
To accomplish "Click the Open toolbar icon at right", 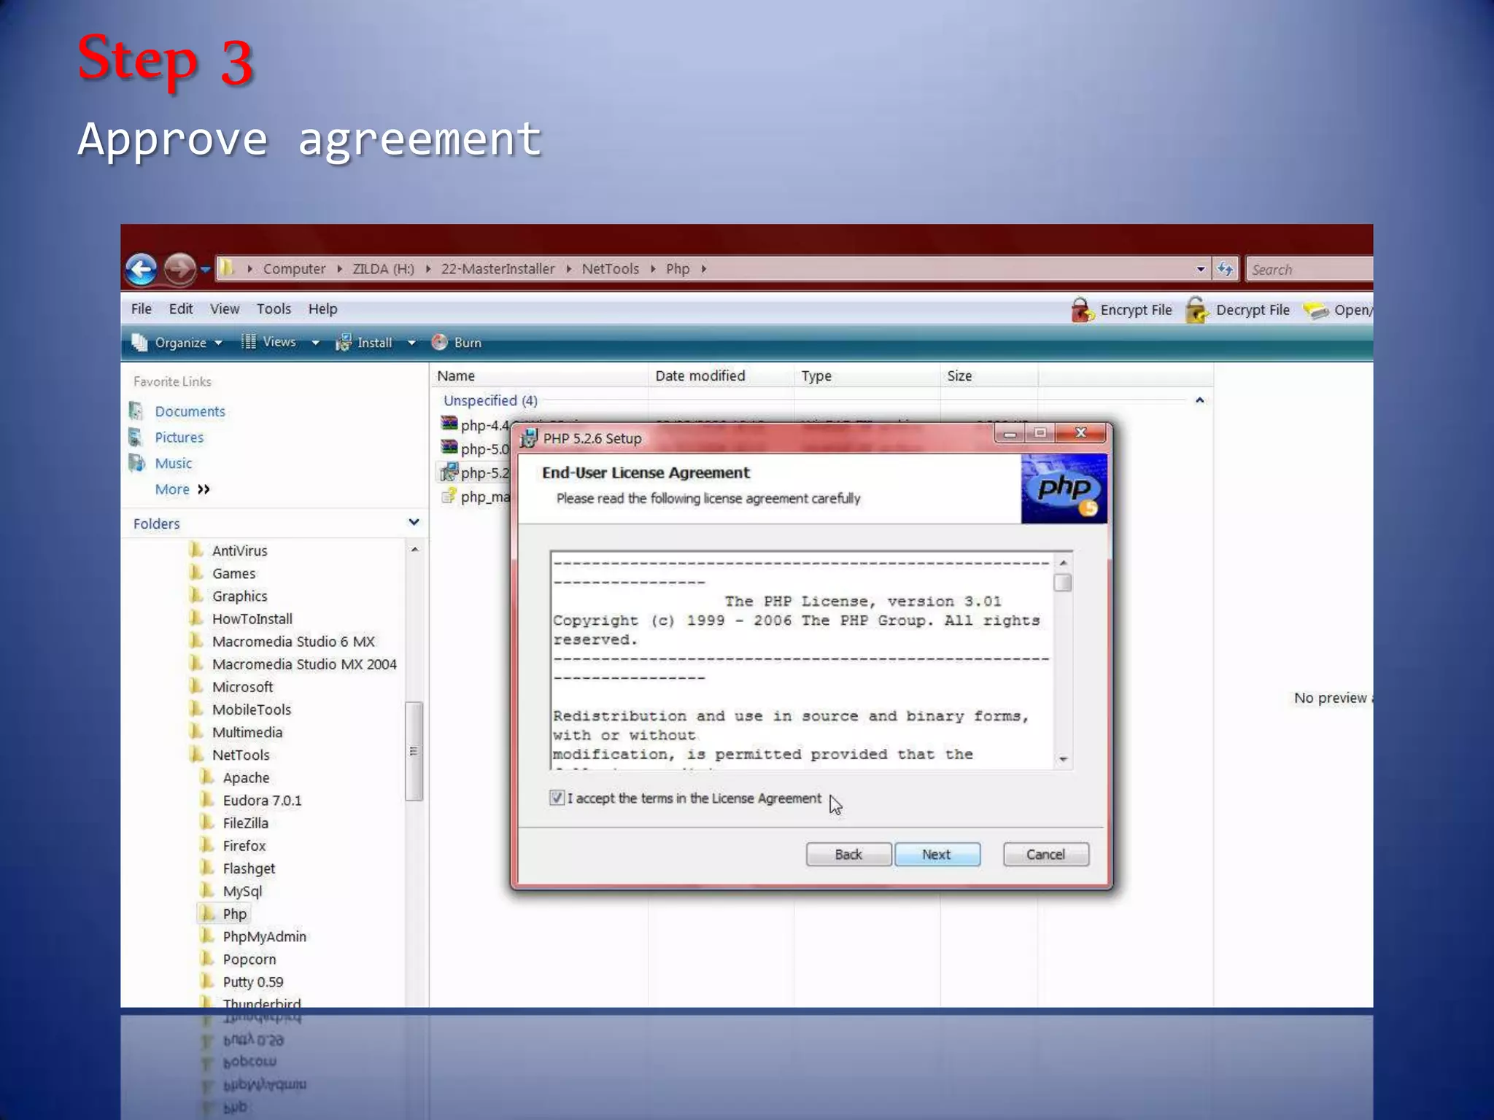I will click(x=1316, y=311).
